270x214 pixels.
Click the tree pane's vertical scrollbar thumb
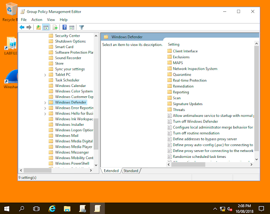96,134
